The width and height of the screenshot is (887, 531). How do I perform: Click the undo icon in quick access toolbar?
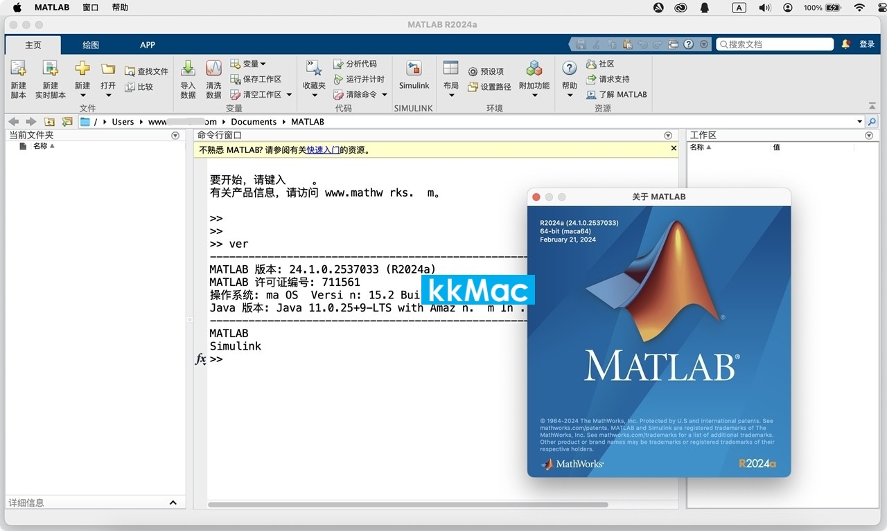(642, 44)
